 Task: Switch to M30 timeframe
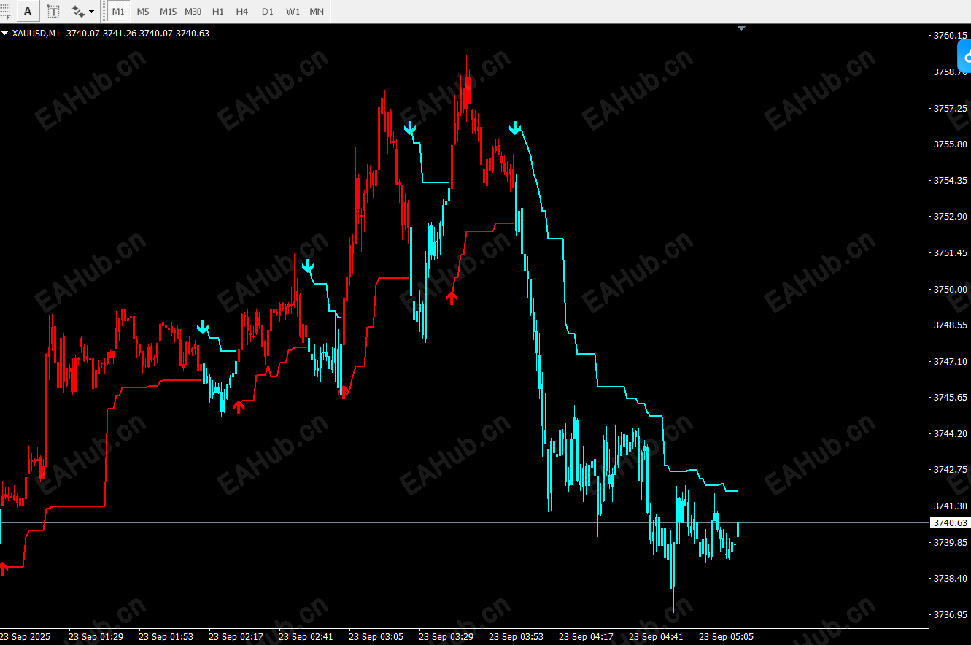pos(193,12)
